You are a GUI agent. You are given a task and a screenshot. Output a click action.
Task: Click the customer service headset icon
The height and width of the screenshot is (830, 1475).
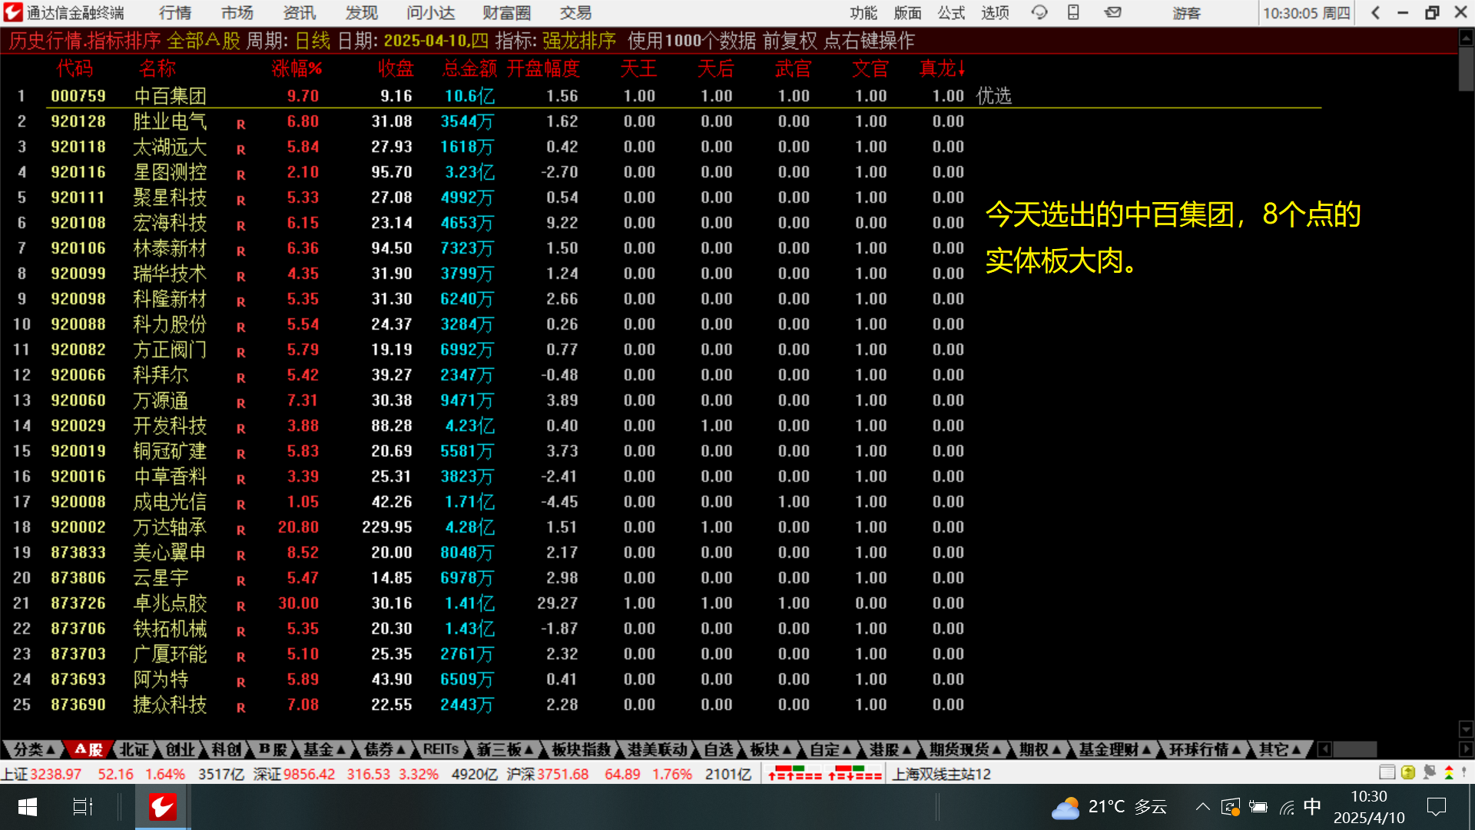(x=1039, y=12)
